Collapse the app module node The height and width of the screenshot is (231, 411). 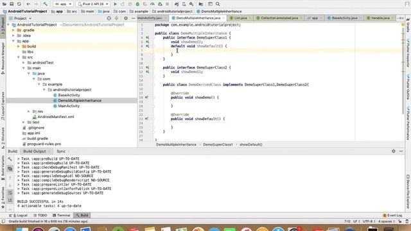[x=13, y=41]
